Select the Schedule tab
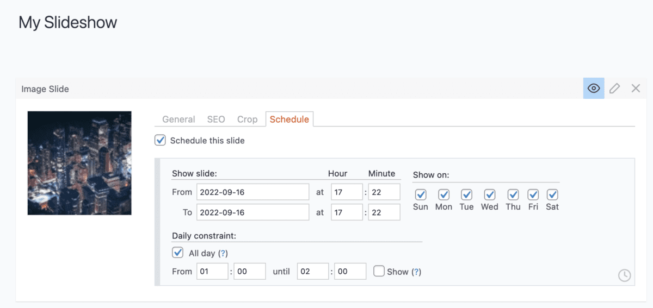653x308 pixels. point(289,120)
